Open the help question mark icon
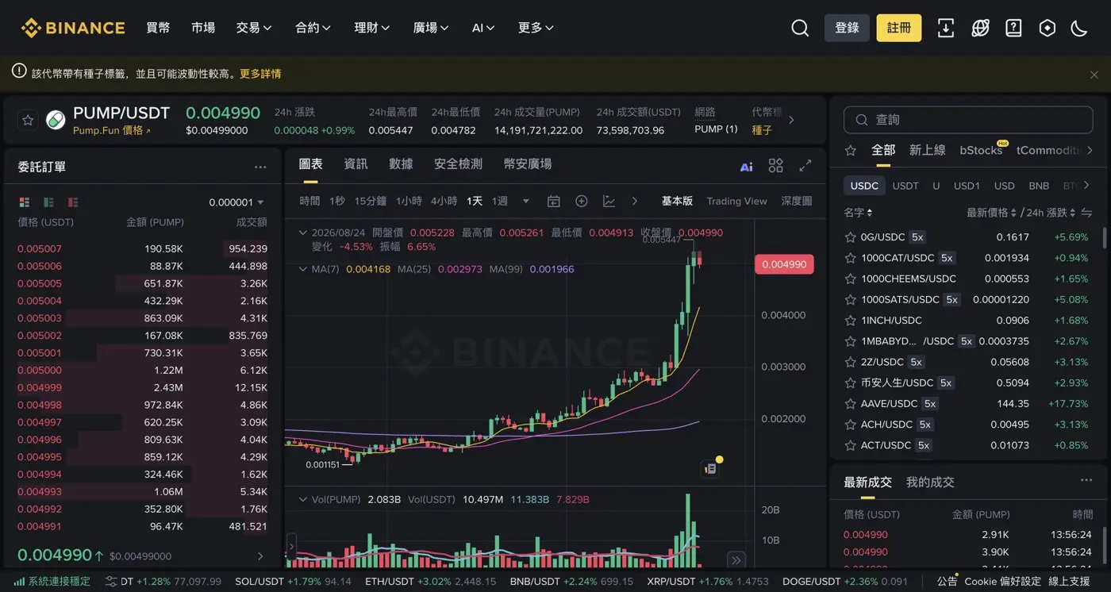Viewport: 1111px width, 592px height. (1013, 28)
